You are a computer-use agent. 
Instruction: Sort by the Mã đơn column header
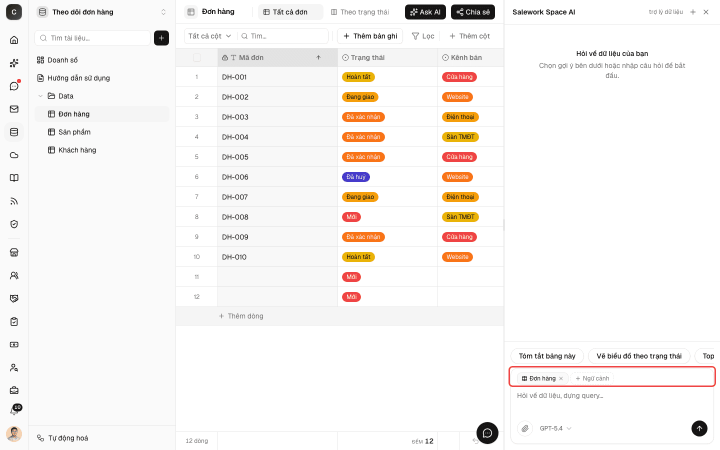pos(277,57)
